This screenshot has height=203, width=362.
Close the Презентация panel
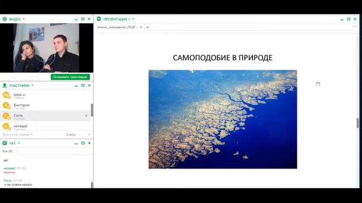pyautogui.click(x=355, y=19)
